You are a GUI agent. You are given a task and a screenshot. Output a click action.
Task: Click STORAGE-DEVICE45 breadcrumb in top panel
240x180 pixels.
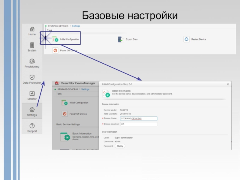tap(58, 26)
